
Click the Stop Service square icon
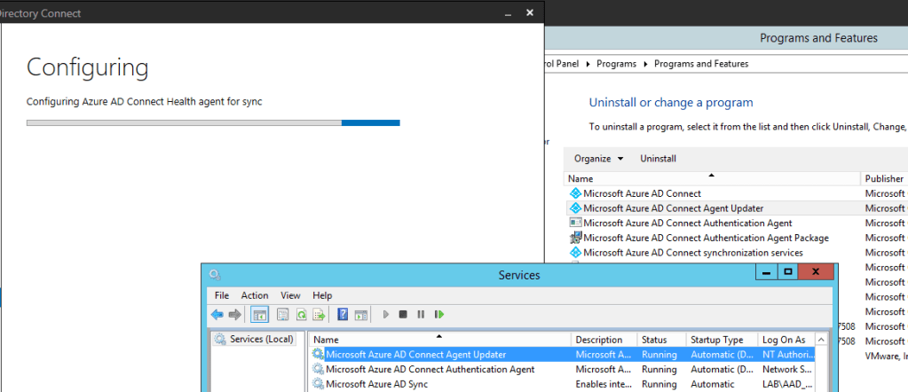coord(403,314)
